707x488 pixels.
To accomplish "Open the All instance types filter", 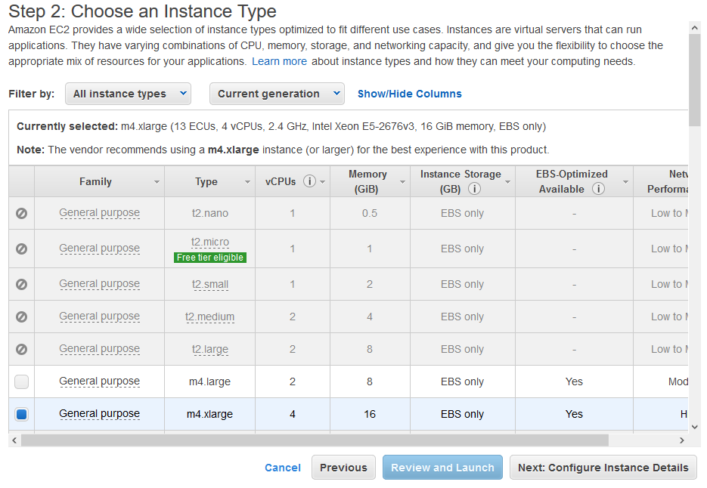I will [x=128, y=94].
